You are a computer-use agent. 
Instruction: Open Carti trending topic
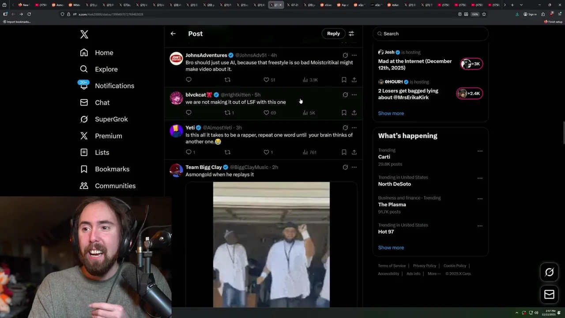click(384, 157)
